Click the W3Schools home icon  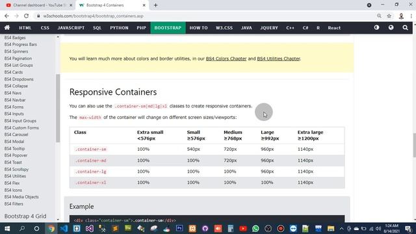[7, 27]
